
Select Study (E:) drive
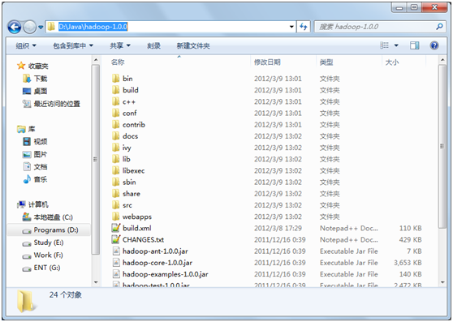48,243
